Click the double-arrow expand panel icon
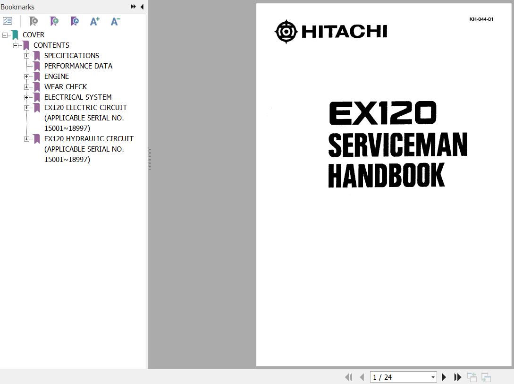Image resolution: width=514 pixels, height=384 pixels. (x=133, y=7)
